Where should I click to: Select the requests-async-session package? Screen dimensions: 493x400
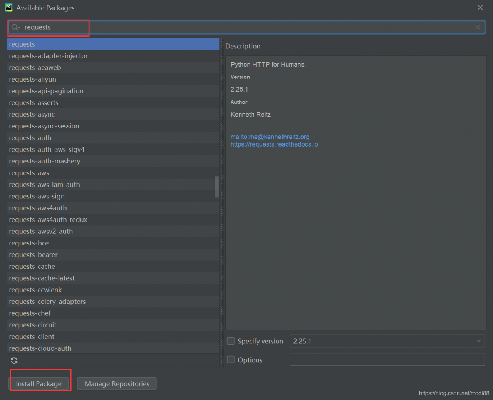pos(113,126)
